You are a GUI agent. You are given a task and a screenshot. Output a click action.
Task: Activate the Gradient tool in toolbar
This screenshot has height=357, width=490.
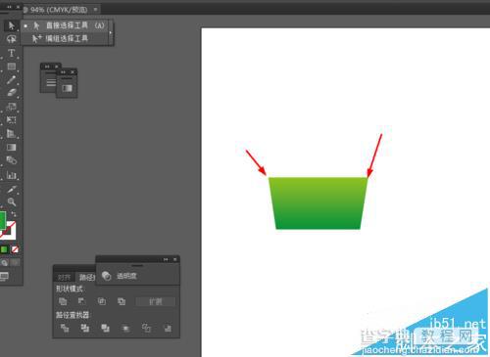coord(11,148)
